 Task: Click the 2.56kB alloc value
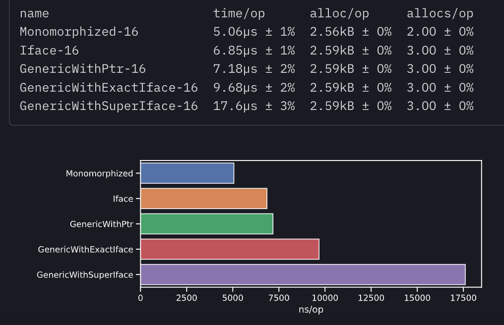pyautogui.click(x=332, y=32)
